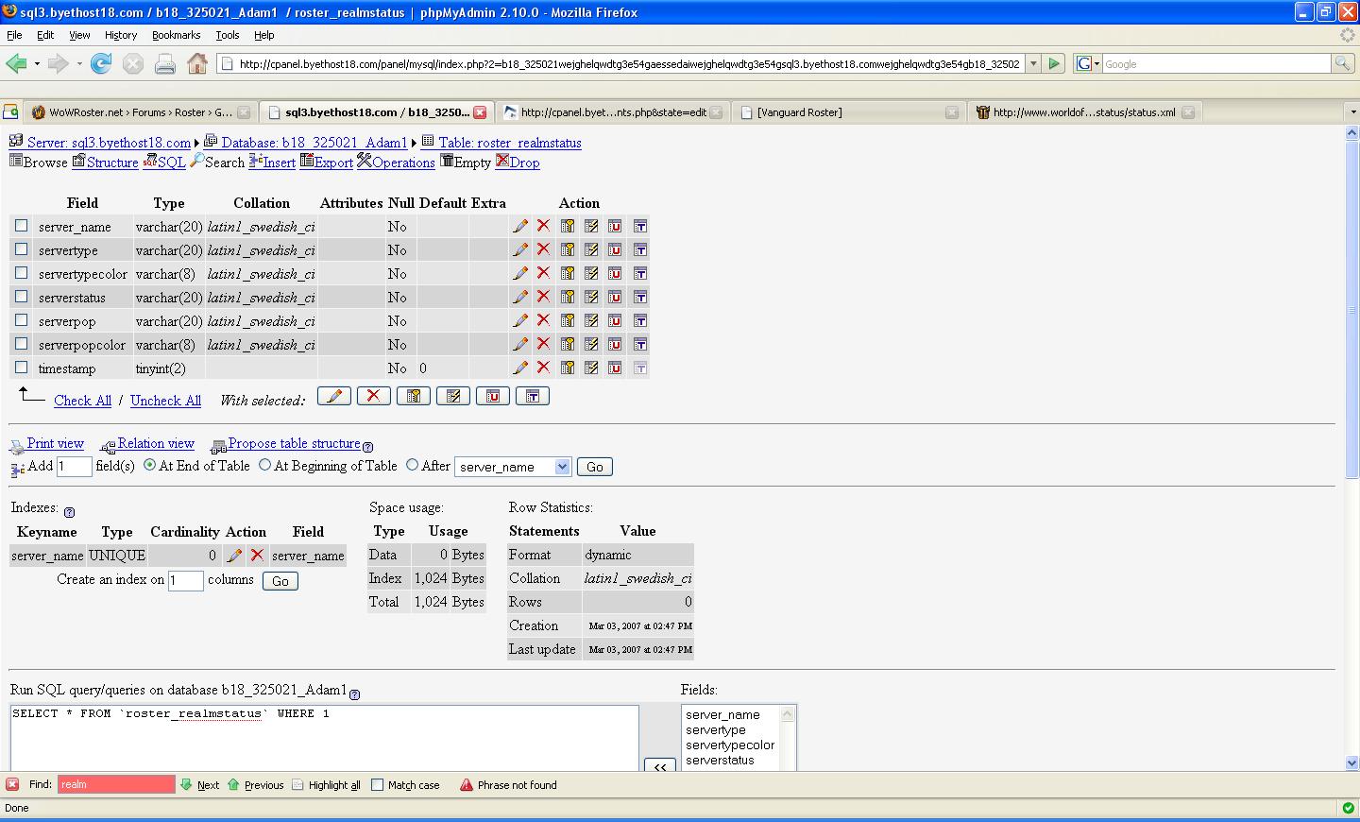Screen dimensions: 1360x822
Task: Click With selected drop X button
Action: pyautogui.click(x=374, y=396)
